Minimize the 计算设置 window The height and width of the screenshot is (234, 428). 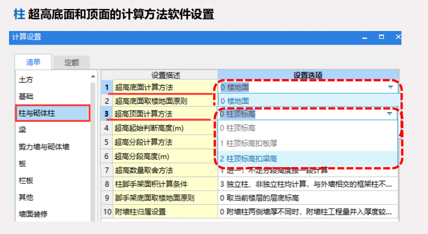(365, 37)
